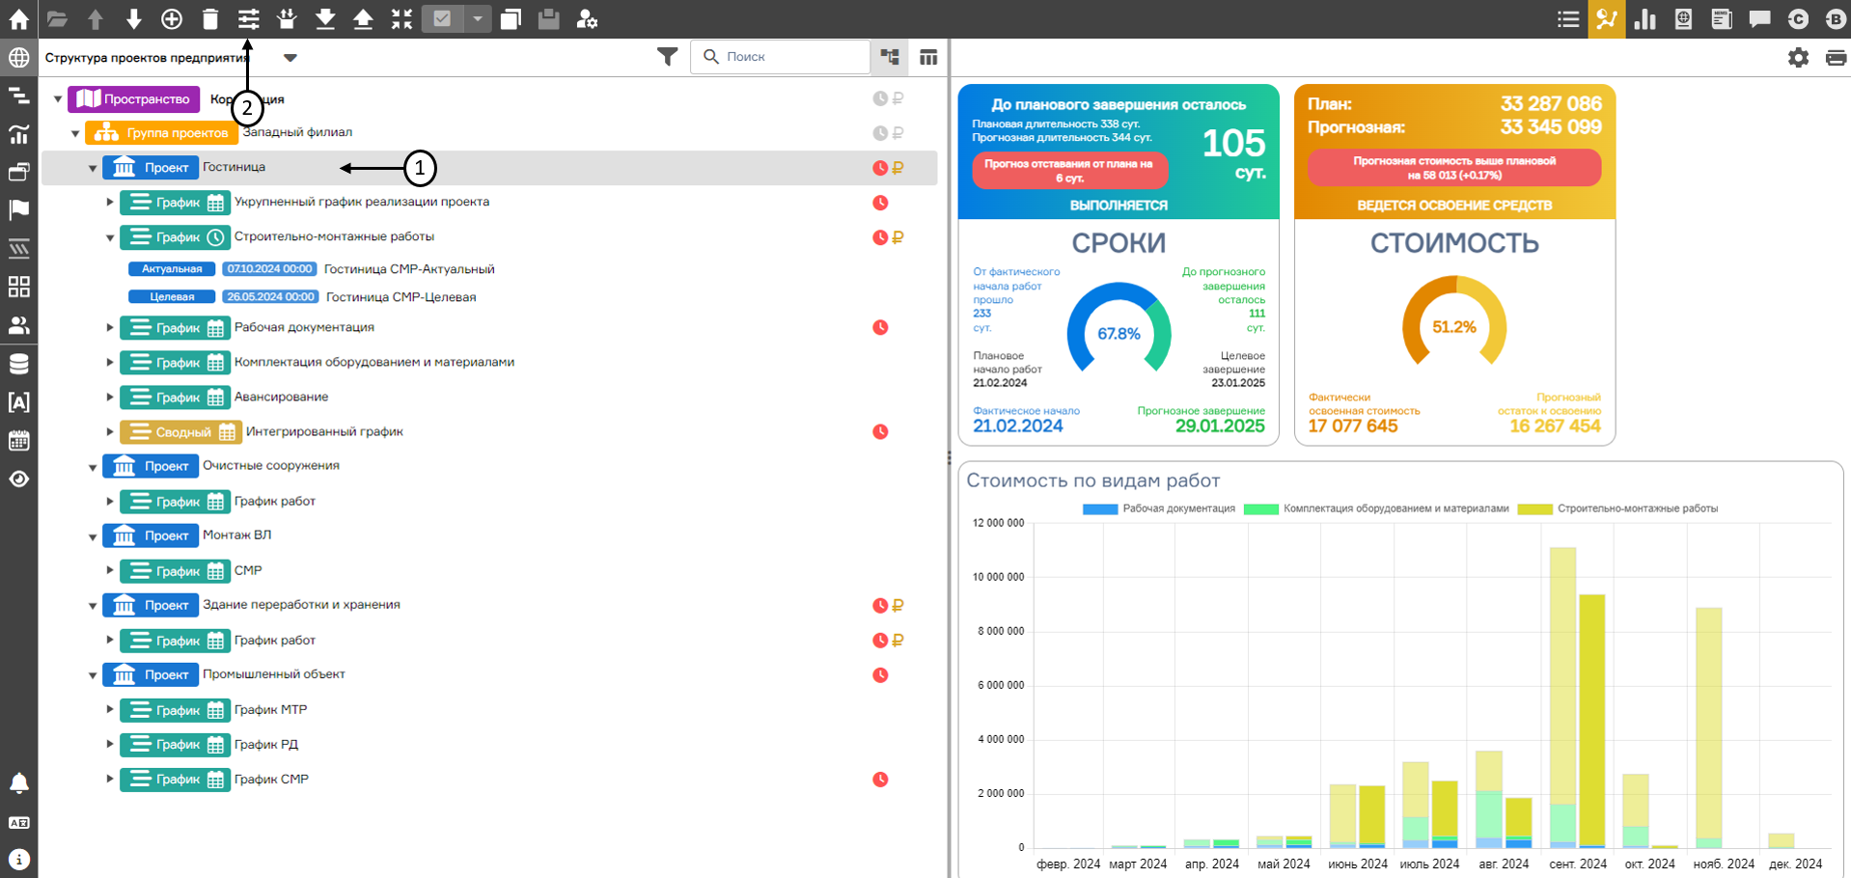The image size is (1851, 878).
Task: Toggle Строительно-монтажные работы legend swatch
Action: point(1534,508)
